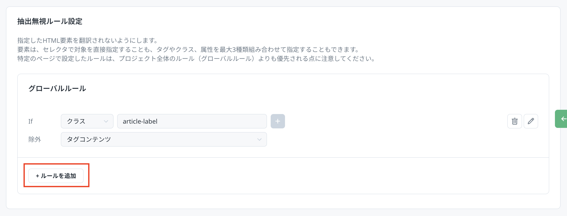Image resolution: width=567 pixels, height=216 pixels.
Task: Open the タグコンテンツ exclusion dropdown
Action: pos(164,139)
